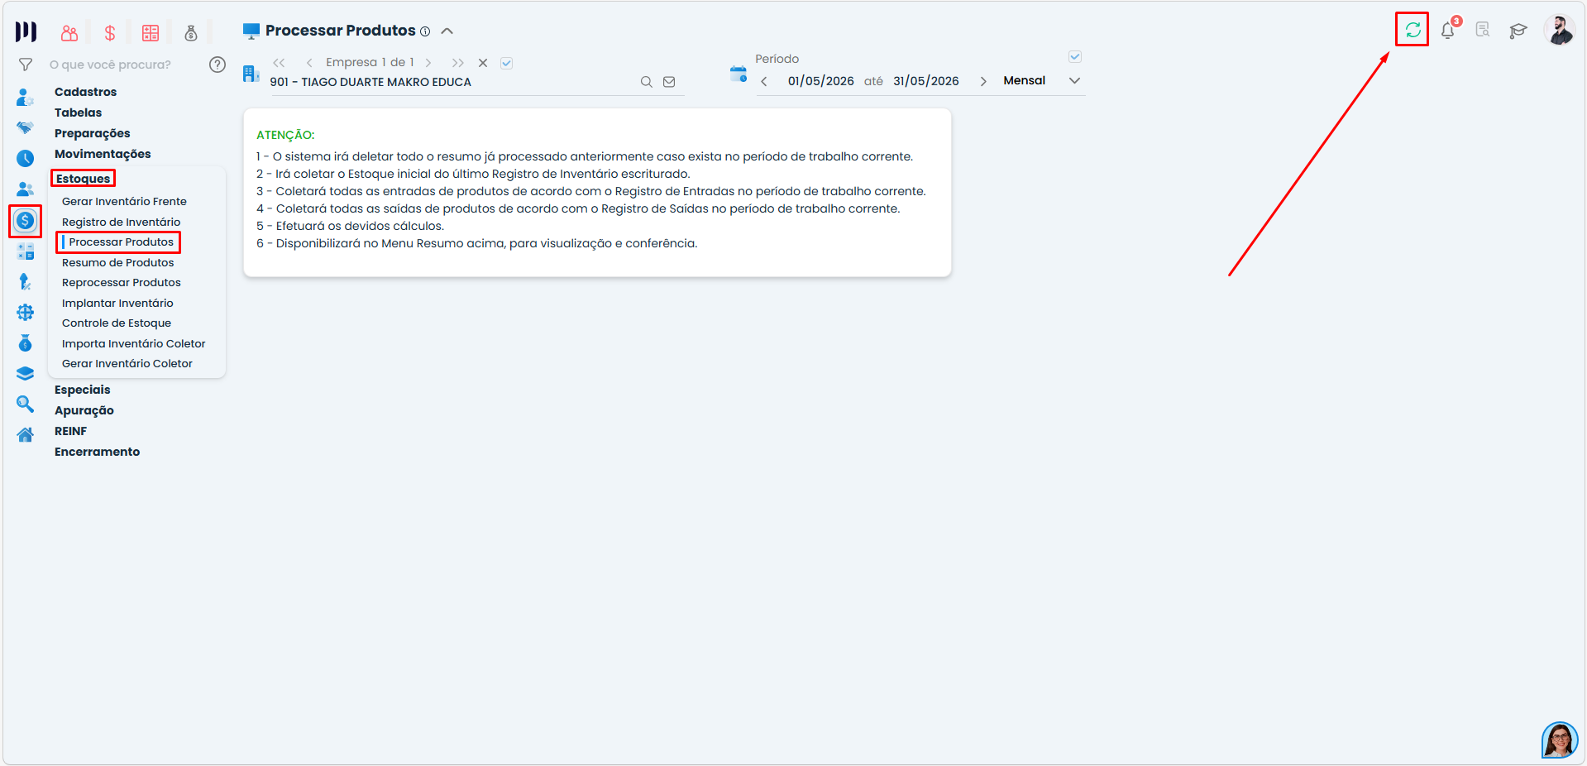Expand the Preparações menu

pos(93,133)
